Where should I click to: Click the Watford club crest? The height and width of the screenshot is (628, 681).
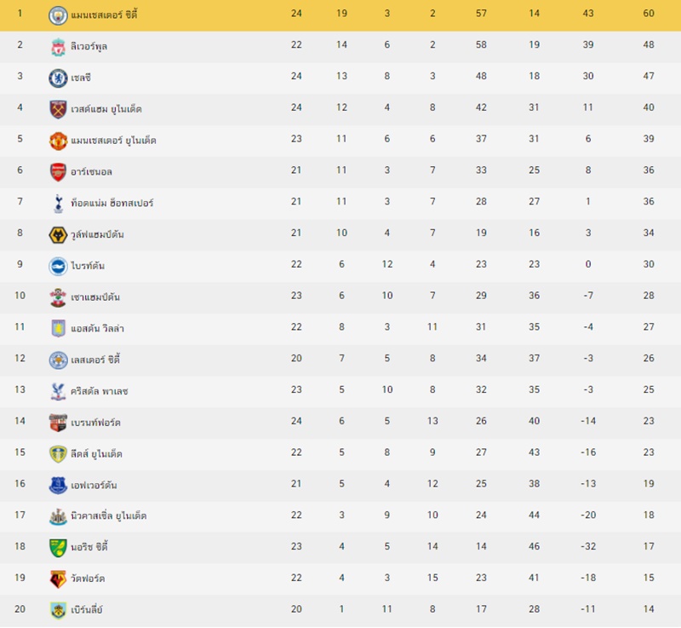click(58, 579)
